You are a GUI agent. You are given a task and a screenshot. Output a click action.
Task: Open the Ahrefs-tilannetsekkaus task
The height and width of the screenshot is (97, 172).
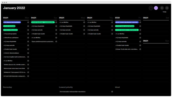[x=11, y=53]
